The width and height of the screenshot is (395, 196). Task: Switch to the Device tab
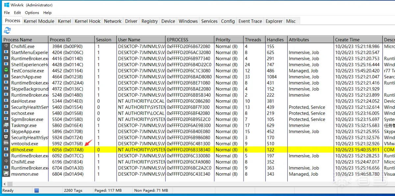[x=168, y=21]
